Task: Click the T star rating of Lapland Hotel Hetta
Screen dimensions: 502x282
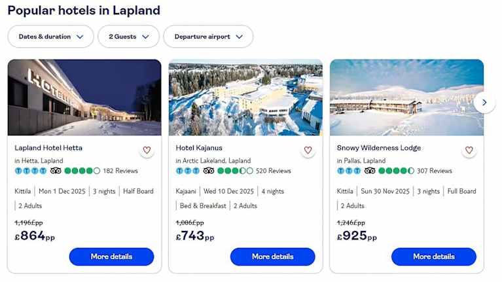Action: point(31,171)
